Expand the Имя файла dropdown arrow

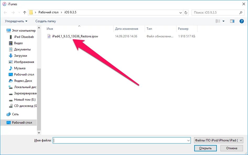coord(188,140)
